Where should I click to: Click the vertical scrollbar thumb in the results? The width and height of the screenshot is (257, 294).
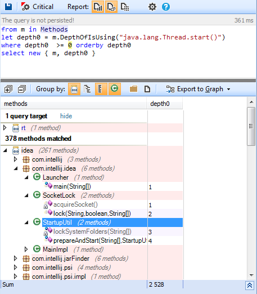pos(251,126)
